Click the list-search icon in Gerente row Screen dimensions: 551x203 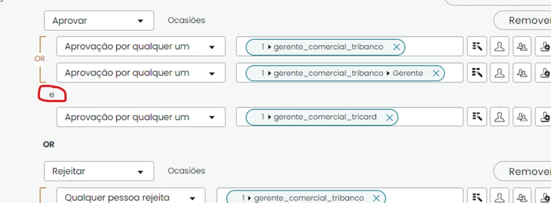tap(477, 73)
